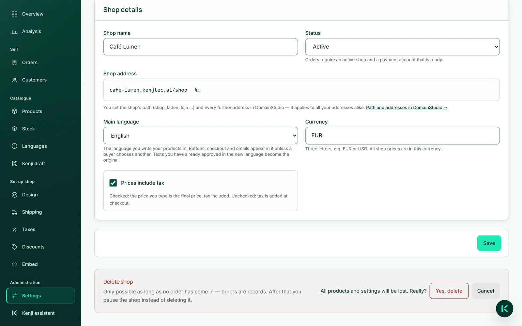
Task: Go to Kenji assistant in the sidebar
Action: [40, 313]
